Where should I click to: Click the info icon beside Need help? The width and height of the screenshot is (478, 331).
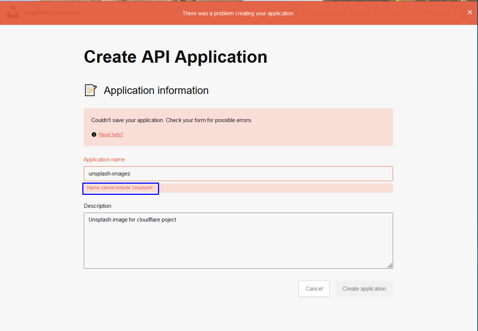point(94,135)
